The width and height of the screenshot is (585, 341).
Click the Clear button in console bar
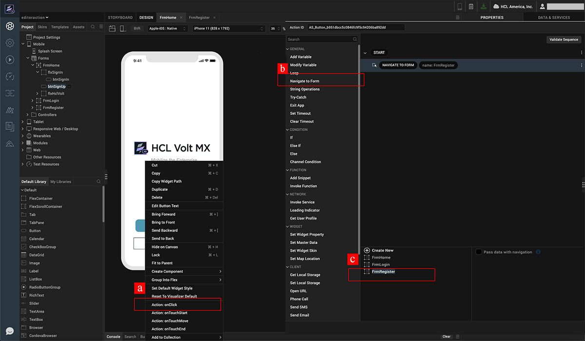446,337
